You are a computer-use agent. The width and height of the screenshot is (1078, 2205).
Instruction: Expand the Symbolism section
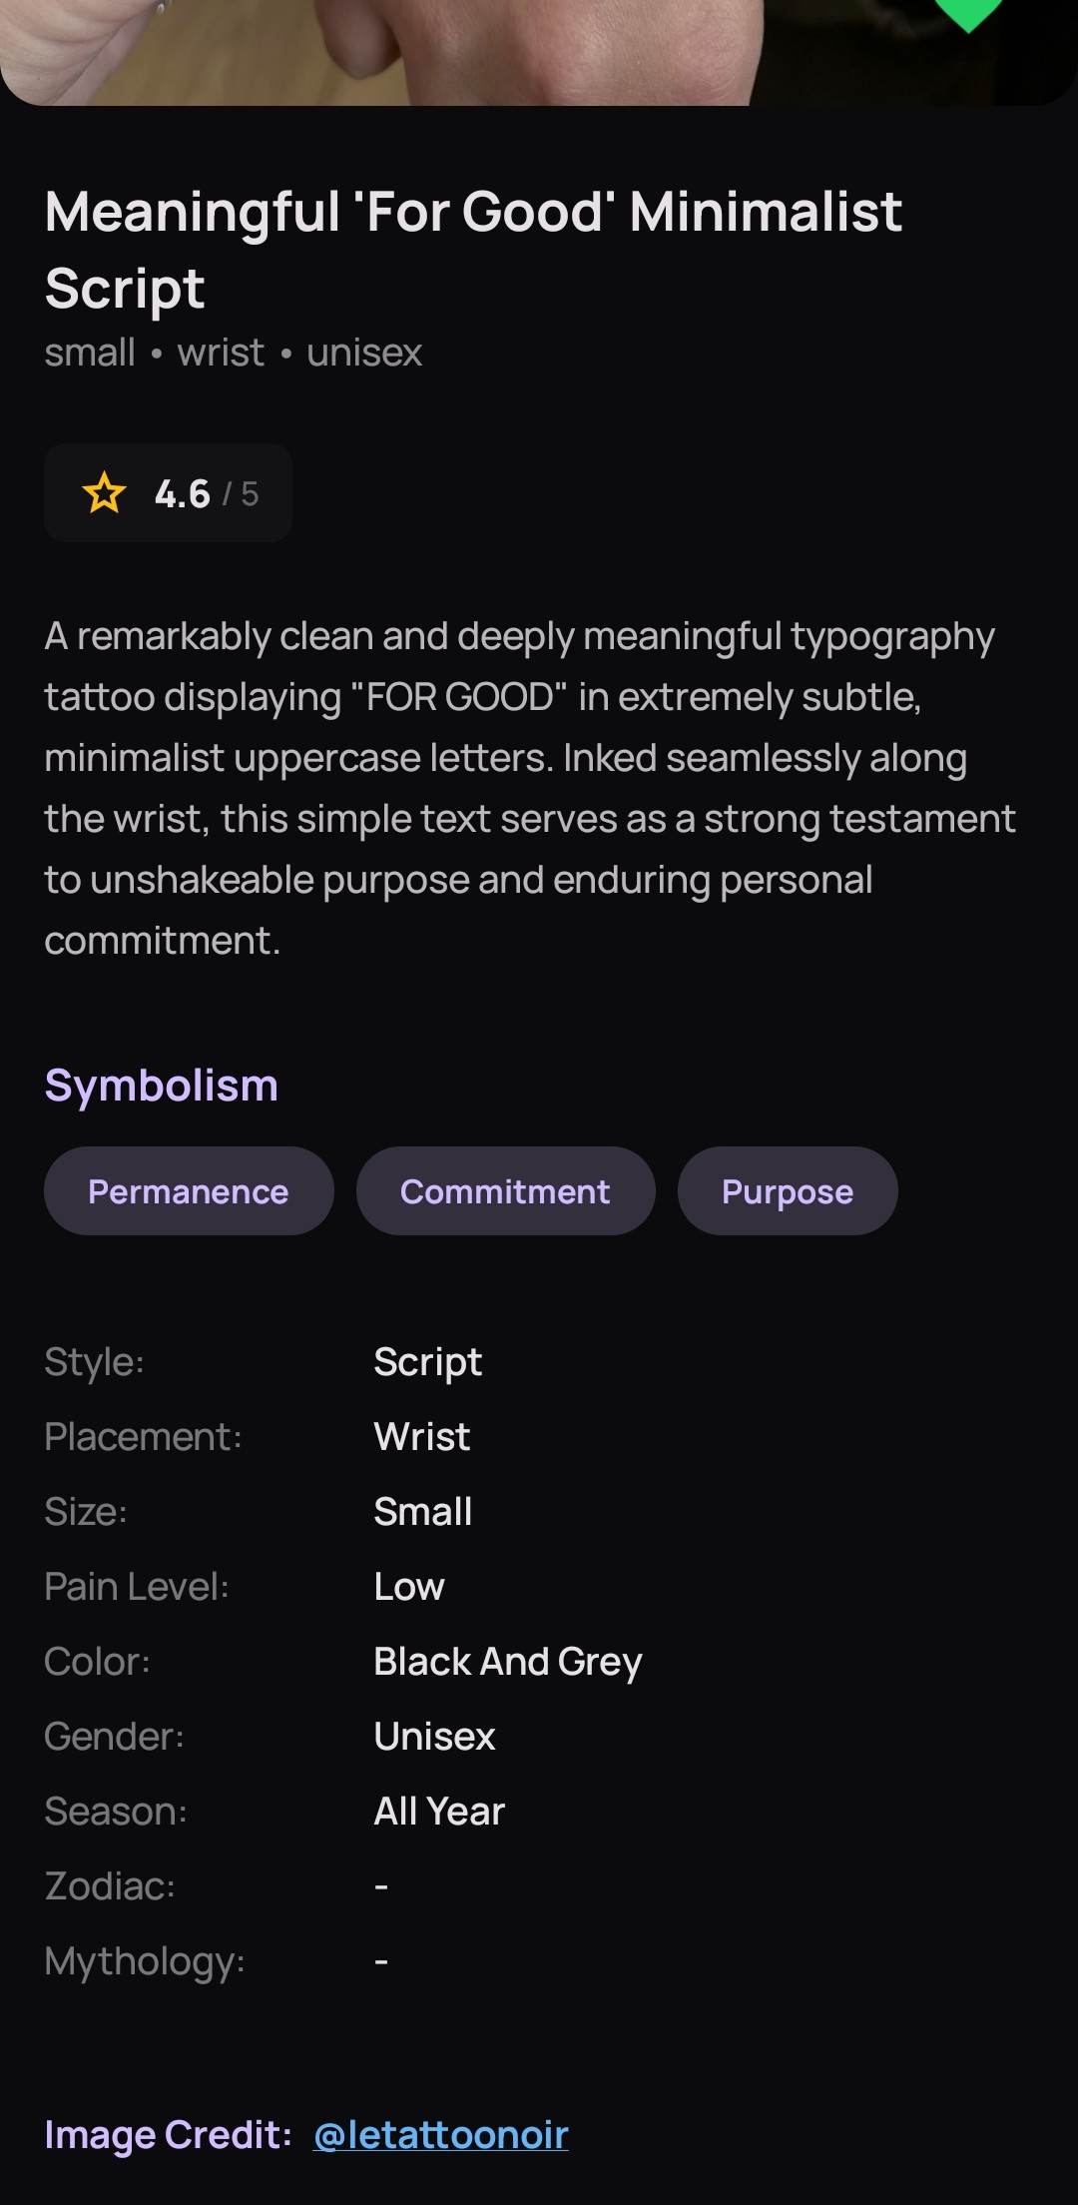(x=162, y=1086)
